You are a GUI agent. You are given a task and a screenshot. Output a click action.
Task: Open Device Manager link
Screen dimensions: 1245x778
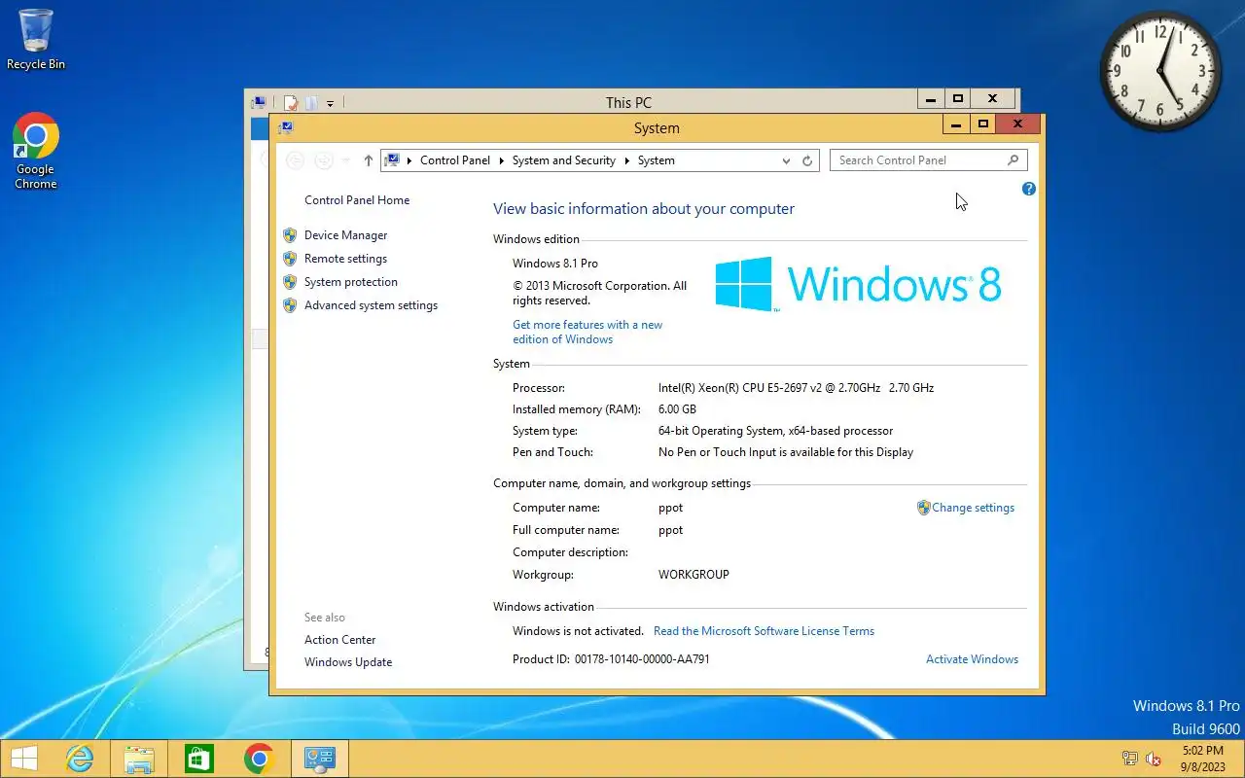[x=346, y=235]
